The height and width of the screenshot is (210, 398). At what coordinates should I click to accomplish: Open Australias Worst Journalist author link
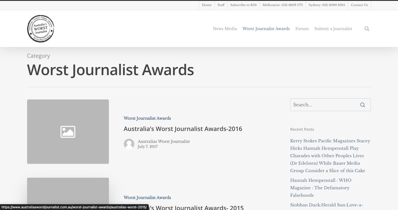164,141
